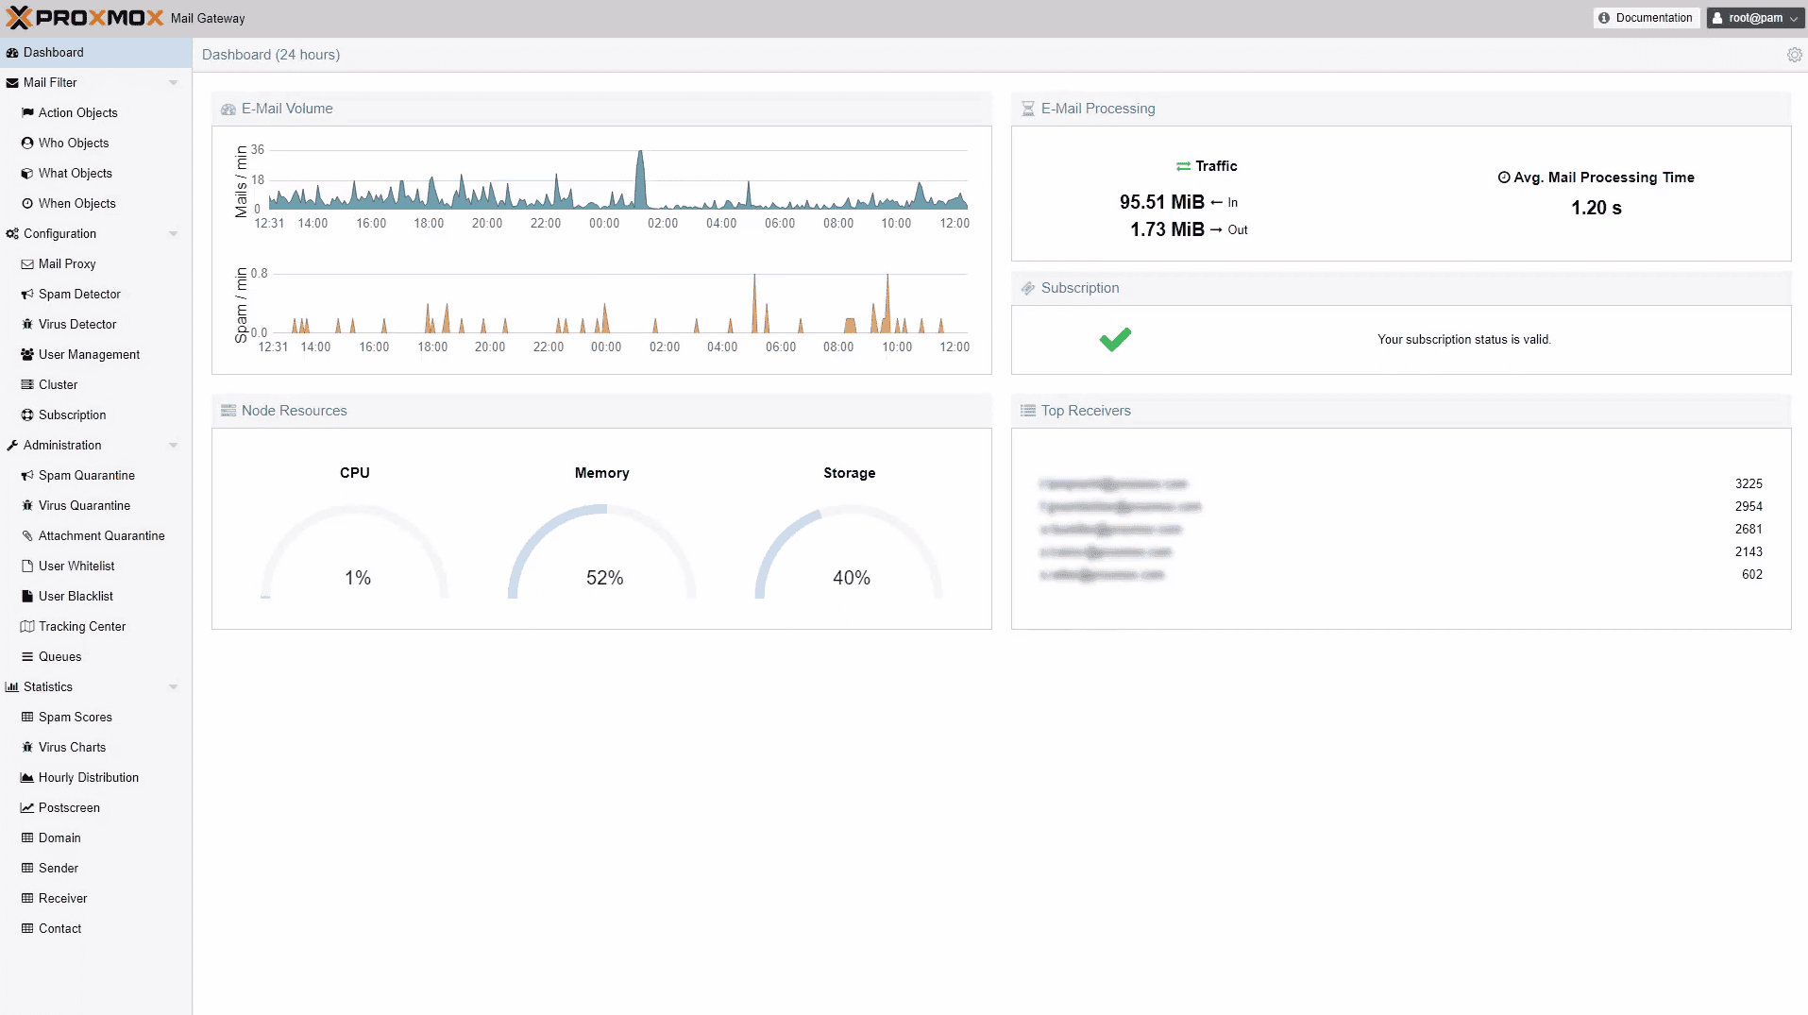Collapse the Administration section arrow
Image resolution: width=1808 pixels, height=1015 pixels.
coord(174,445)
